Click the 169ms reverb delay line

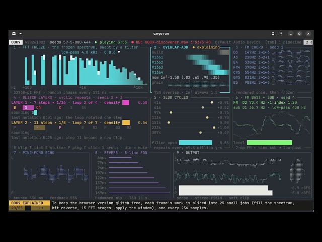coord(139,193)
